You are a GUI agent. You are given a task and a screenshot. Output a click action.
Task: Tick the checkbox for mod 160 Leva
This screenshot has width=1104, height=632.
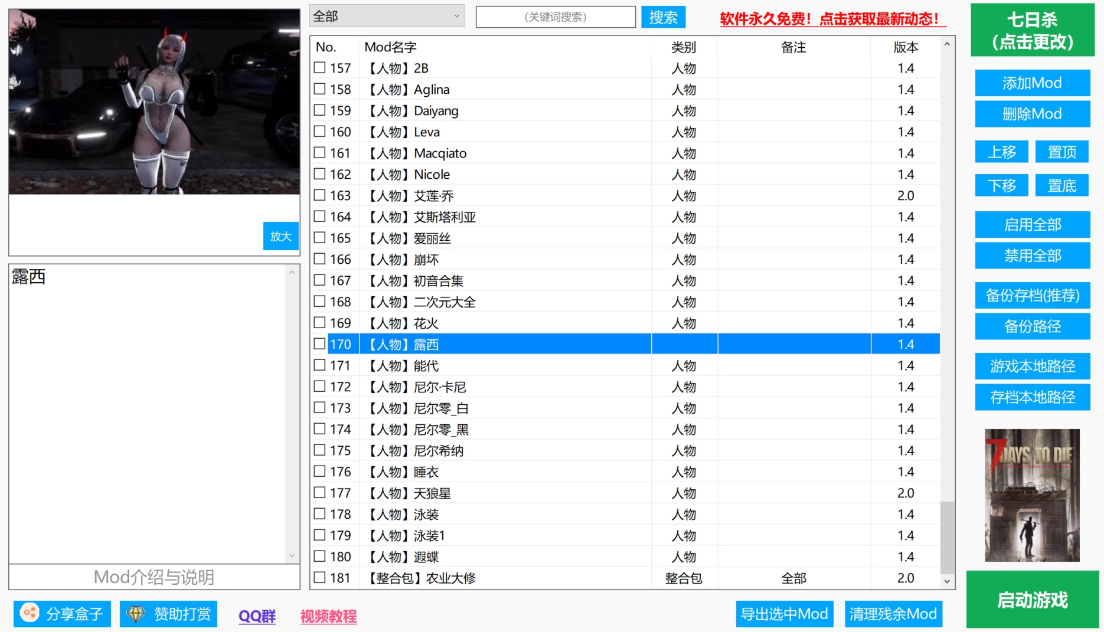pos(319,132)
